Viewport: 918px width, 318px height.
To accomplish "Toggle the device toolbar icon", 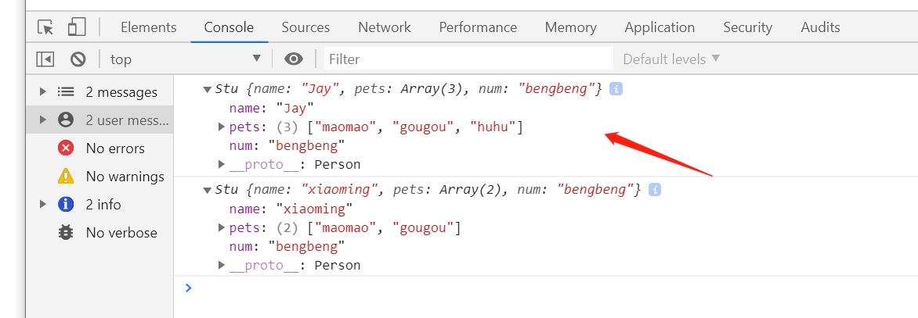I will tap(76, 27).
